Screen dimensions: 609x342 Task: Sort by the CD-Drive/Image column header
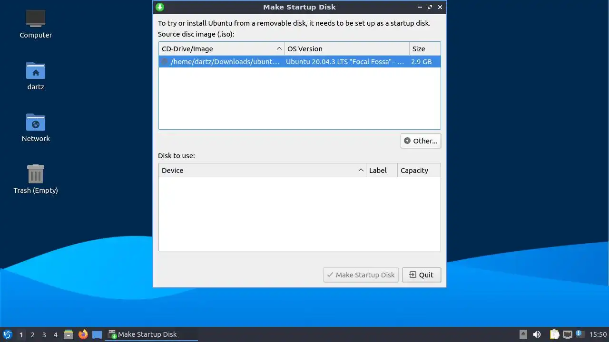pyautogui.click(x=222, y=49)
